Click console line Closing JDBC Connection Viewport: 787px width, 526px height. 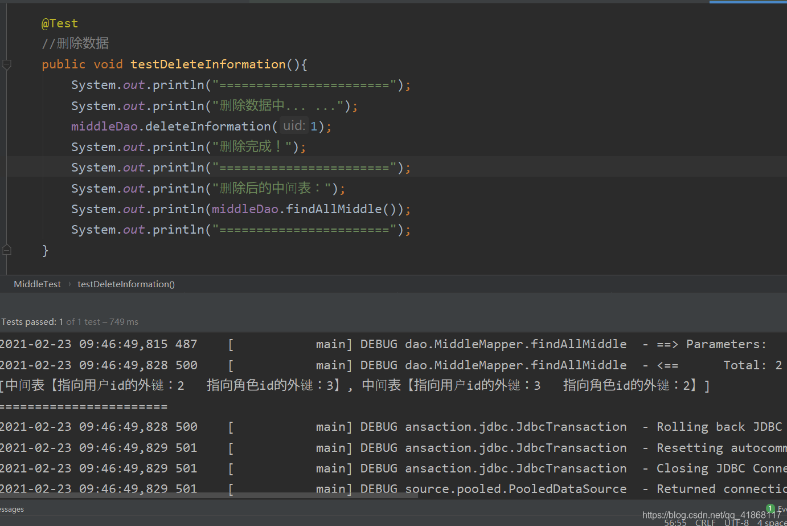(393, 468)
